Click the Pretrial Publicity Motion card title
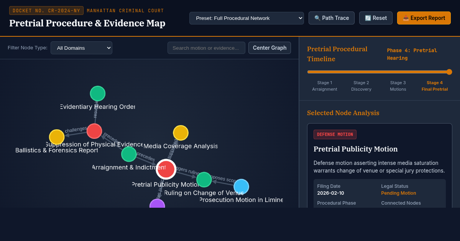The image size is (460, 241). tap(355, 149)
